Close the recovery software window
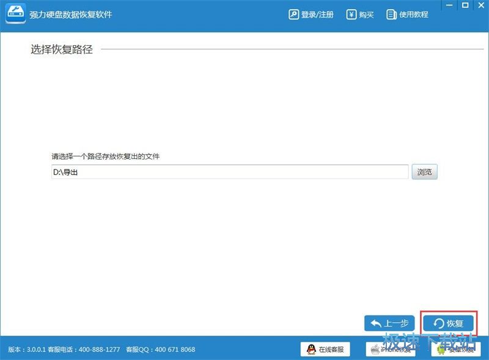 [x=481, y=6]
